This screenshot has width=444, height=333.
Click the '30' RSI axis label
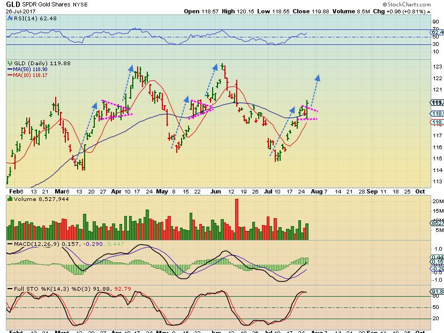(x=436, y=44)
